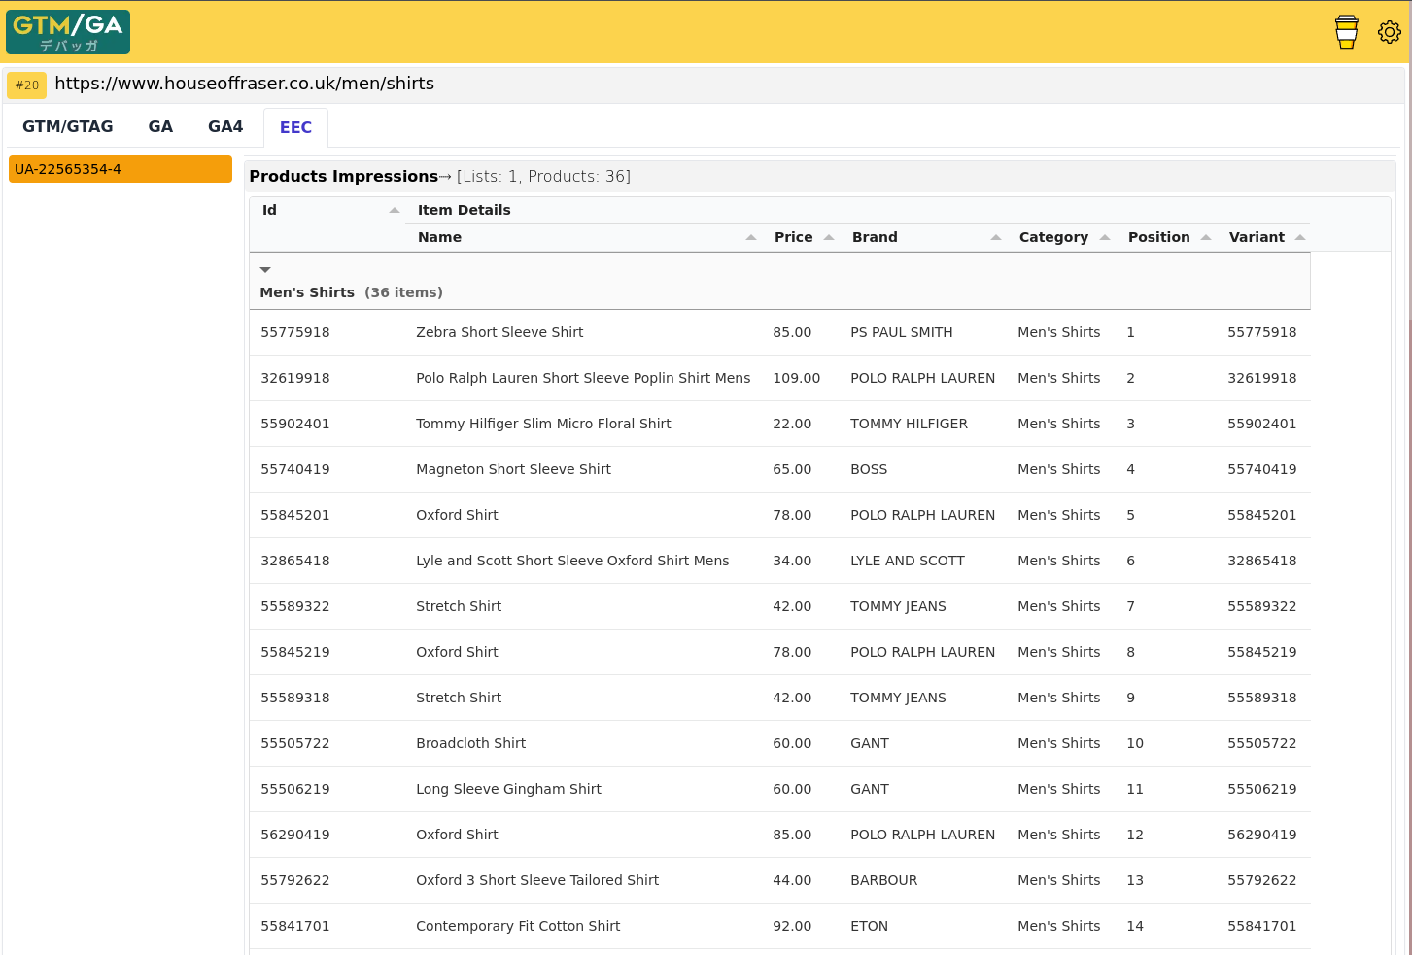Switch to the GA tab
This screenshot has width=1412, height=955.
click(160, 127)
